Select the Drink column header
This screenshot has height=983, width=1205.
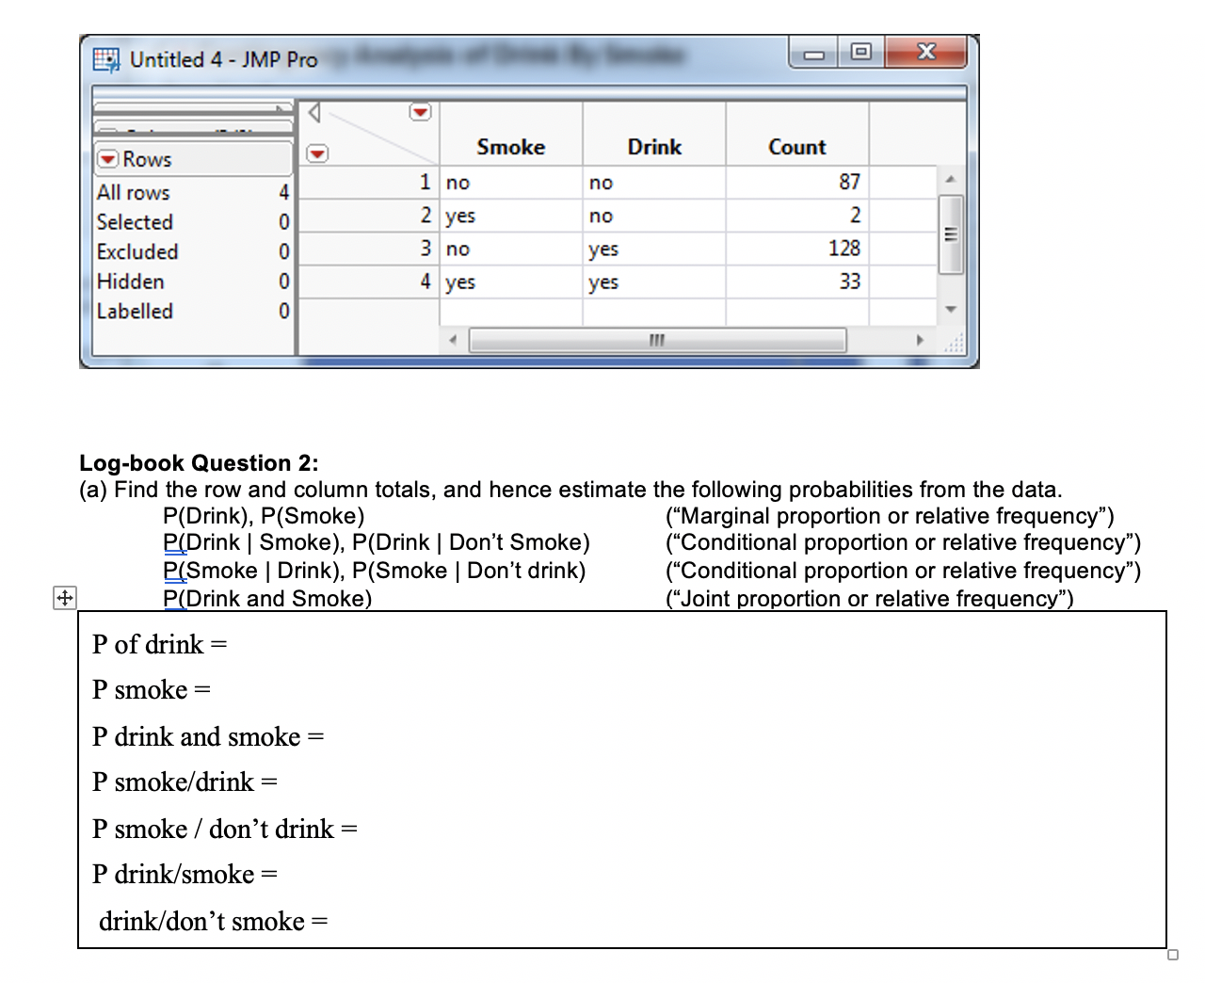click(654, 147)
